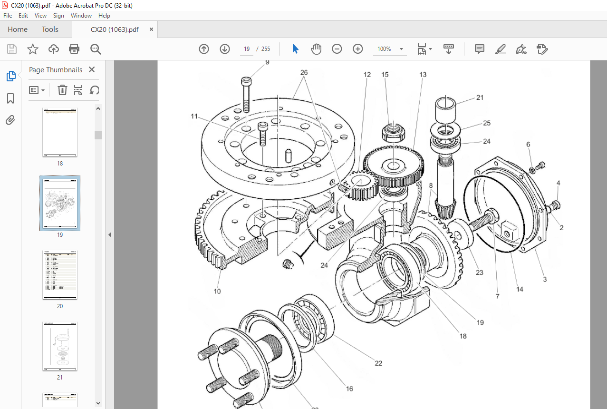Select the CX20 (1063).pdf document tab

tap(115, 29)
